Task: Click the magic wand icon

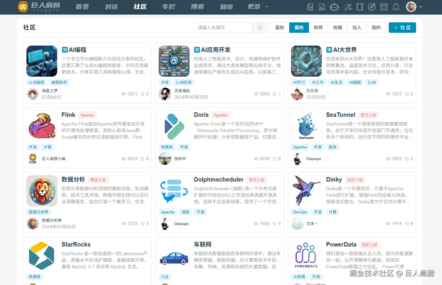Action: click(x=348, y=7)
